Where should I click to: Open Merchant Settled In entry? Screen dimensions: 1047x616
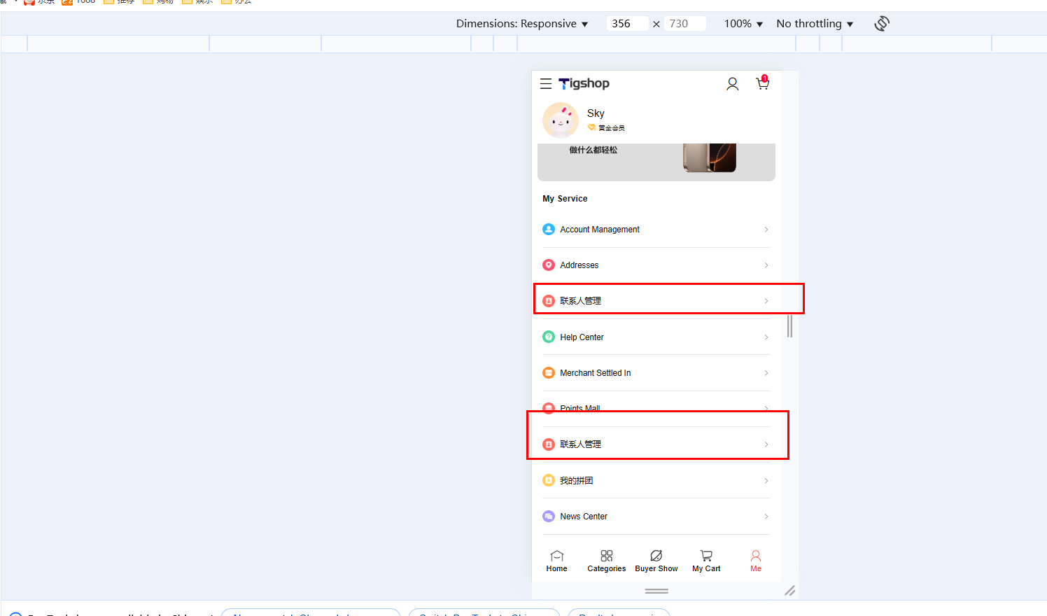[596, 373]
